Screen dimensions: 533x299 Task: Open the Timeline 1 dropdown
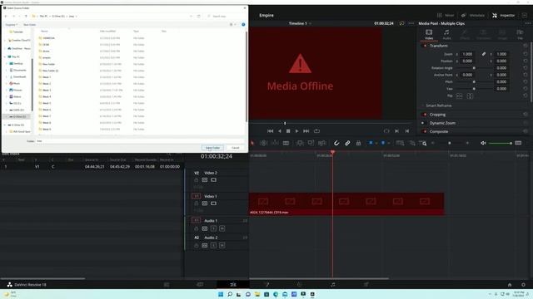(310, 23)
